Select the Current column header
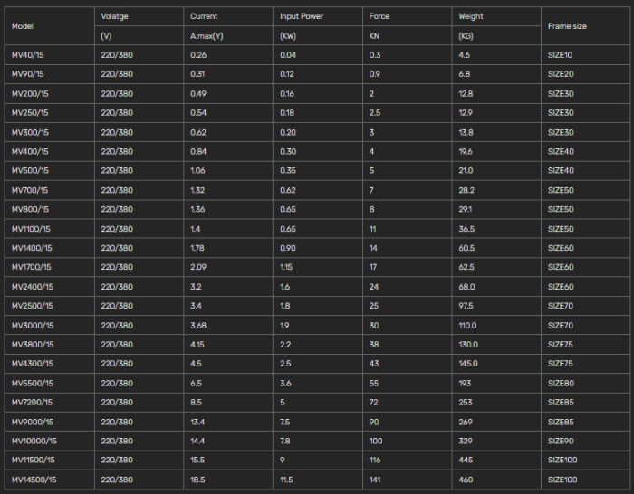 coord(204,16)
